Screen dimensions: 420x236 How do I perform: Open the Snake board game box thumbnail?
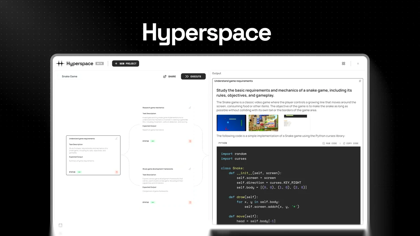click(x=263, y=123)
